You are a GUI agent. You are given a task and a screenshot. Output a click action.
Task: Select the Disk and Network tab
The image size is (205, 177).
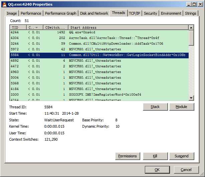[94, 13]
